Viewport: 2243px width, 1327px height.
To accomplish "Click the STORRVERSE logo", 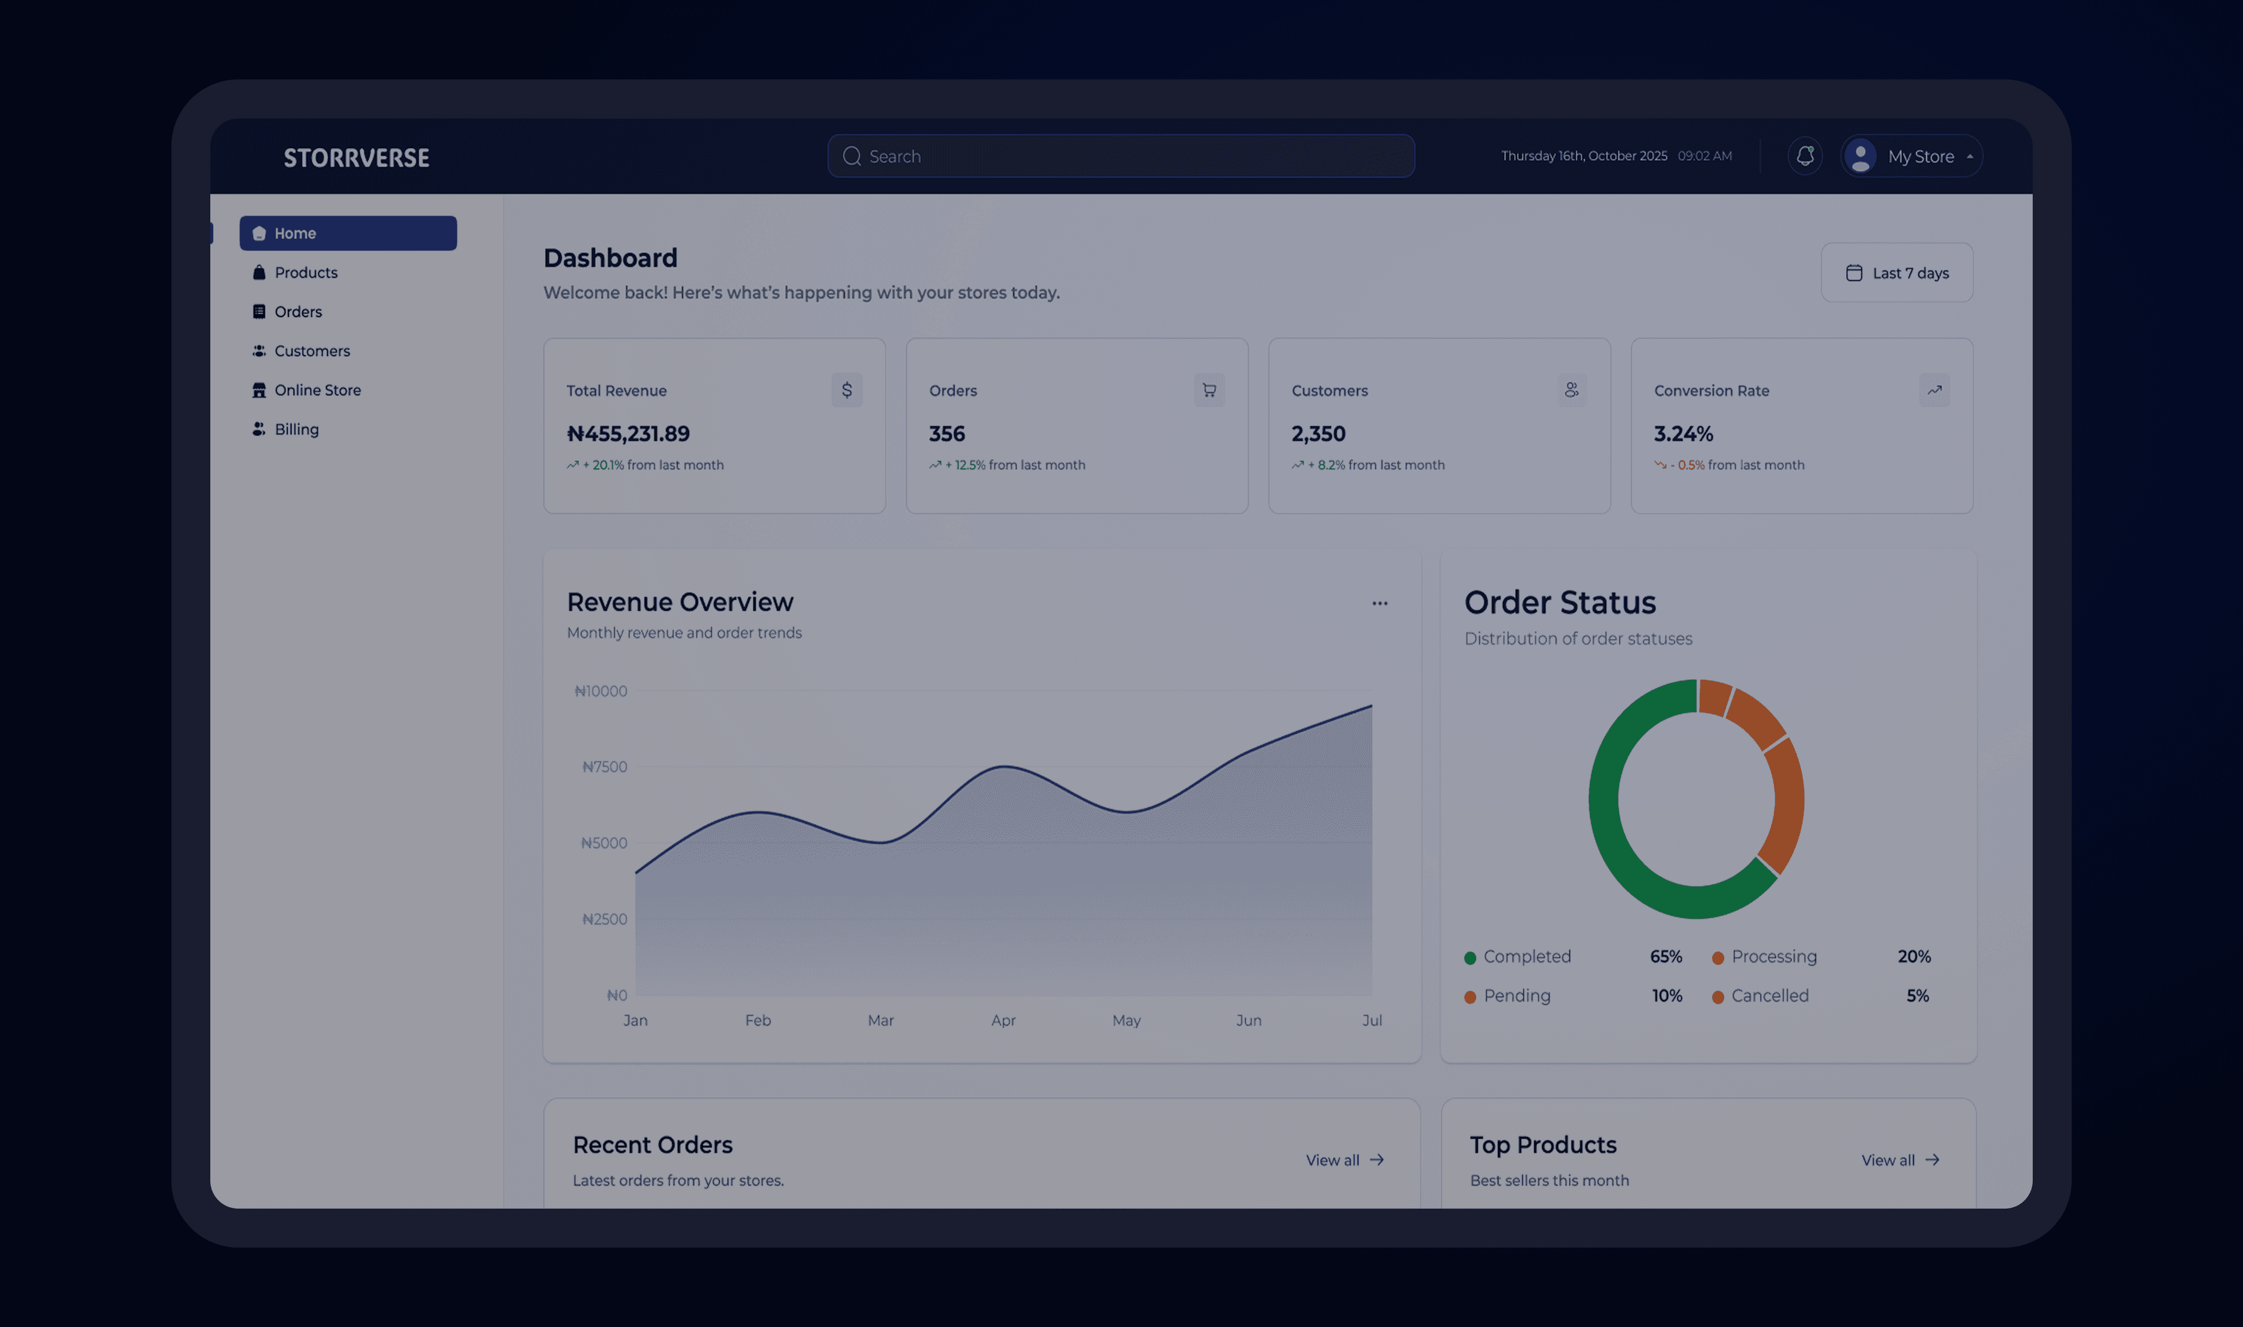I will coord(357,157).
